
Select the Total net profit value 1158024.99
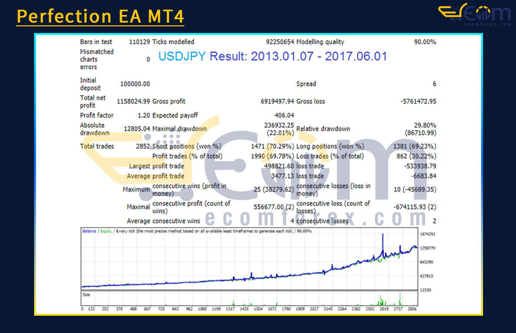tap(133, 102)
